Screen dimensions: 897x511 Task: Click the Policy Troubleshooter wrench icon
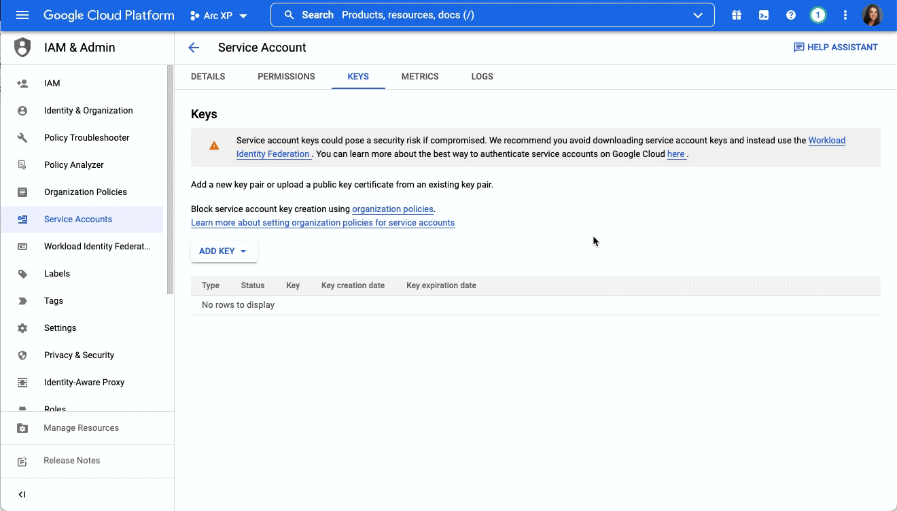(x=22, y=138)
